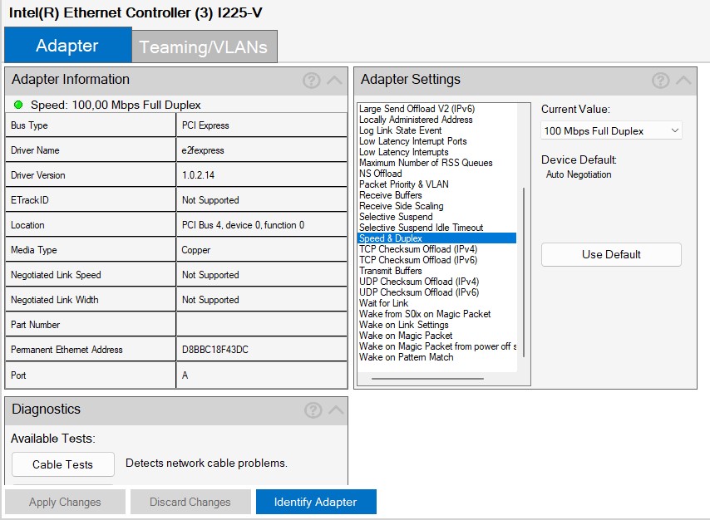Click the settings list vertical scrollbar

tap(524, 274)
